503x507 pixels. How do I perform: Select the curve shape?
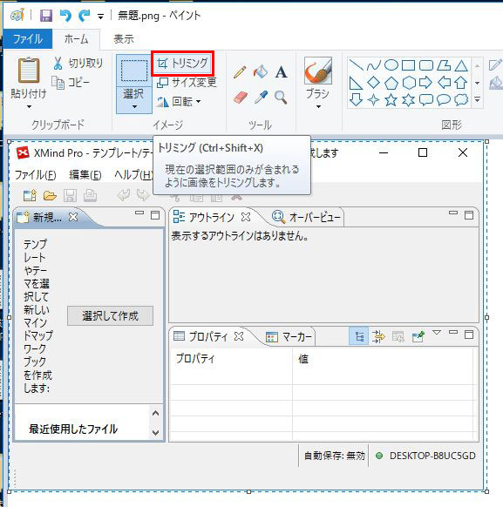point(374,65)
